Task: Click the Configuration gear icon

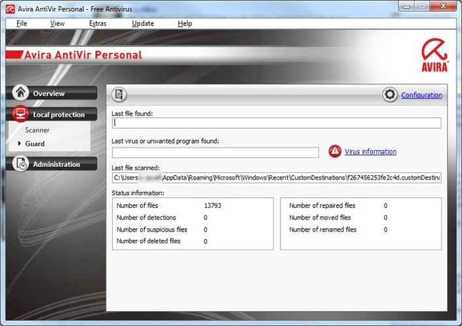Action: pyautogui.click(x=390, y=95)
